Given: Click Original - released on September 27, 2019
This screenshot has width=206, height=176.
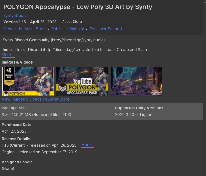Looking at the screenshot, I should pos(40,152).
